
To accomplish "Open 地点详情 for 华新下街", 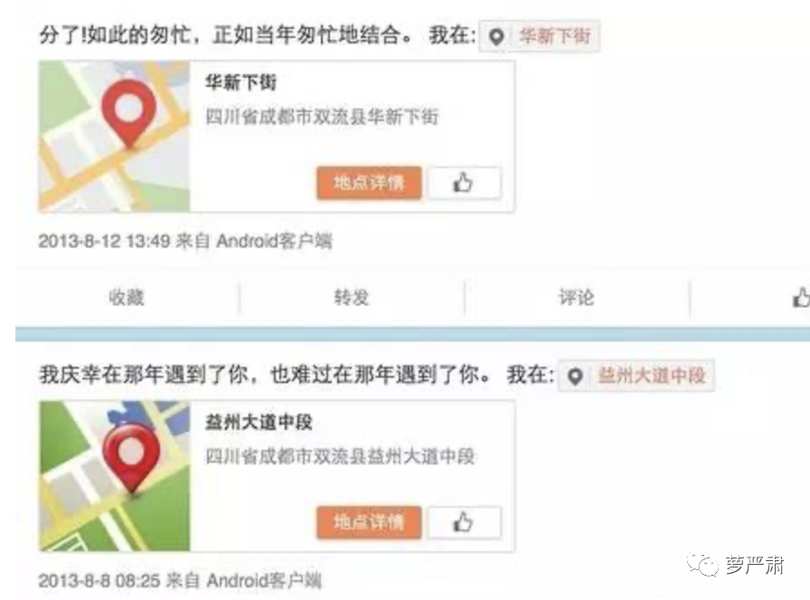I will coord(369,183).
